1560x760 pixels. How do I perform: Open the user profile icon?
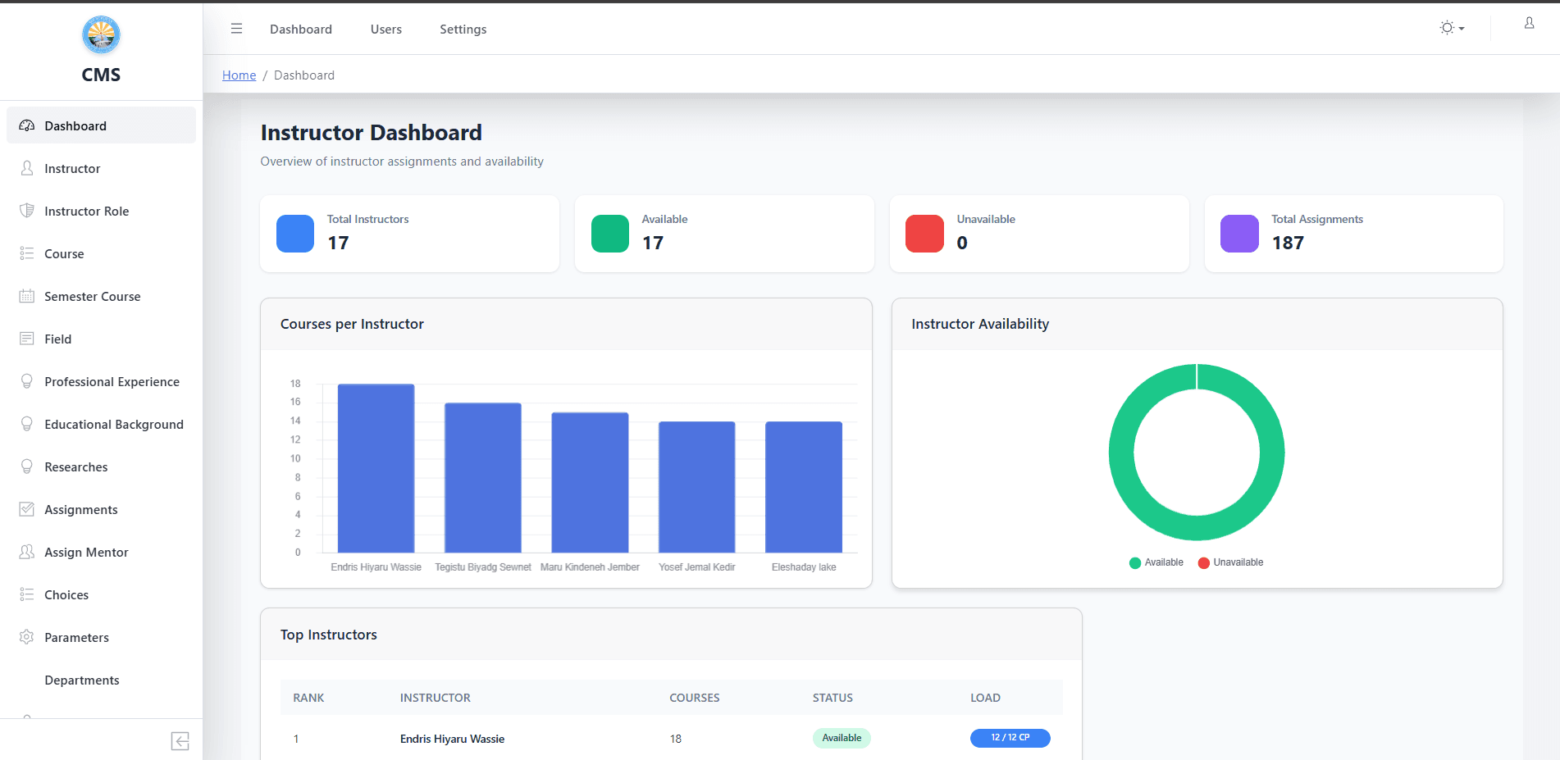click(x=1529, y=24)
